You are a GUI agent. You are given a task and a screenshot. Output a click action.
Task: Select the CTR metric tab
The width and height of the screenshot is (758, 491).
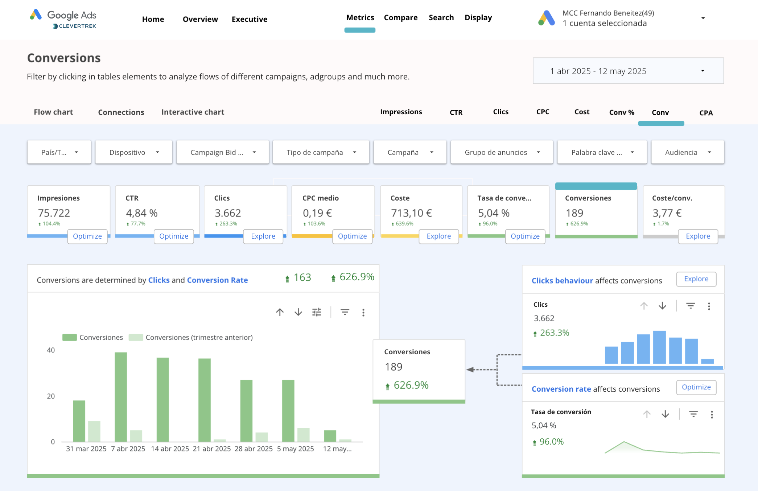click(x=456, y=112)
